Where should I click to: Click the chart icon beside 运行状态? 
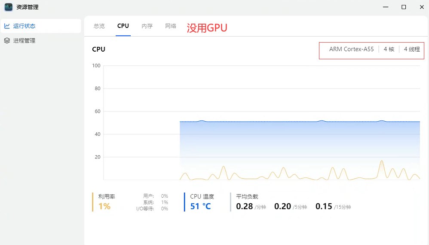[7, 26]
